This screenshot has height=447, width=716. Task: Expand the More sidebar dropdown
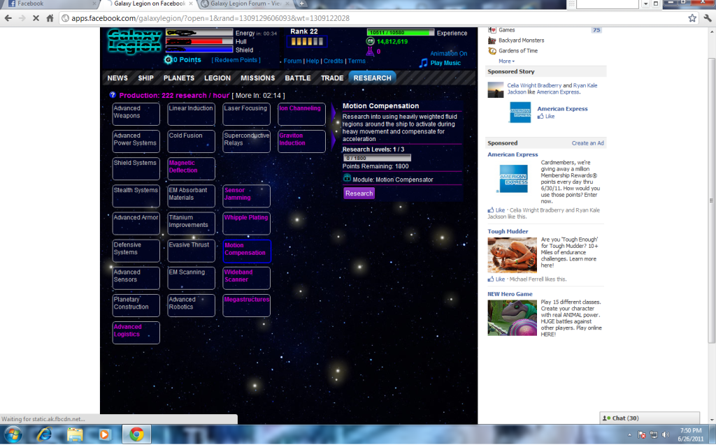coord(506,61)
